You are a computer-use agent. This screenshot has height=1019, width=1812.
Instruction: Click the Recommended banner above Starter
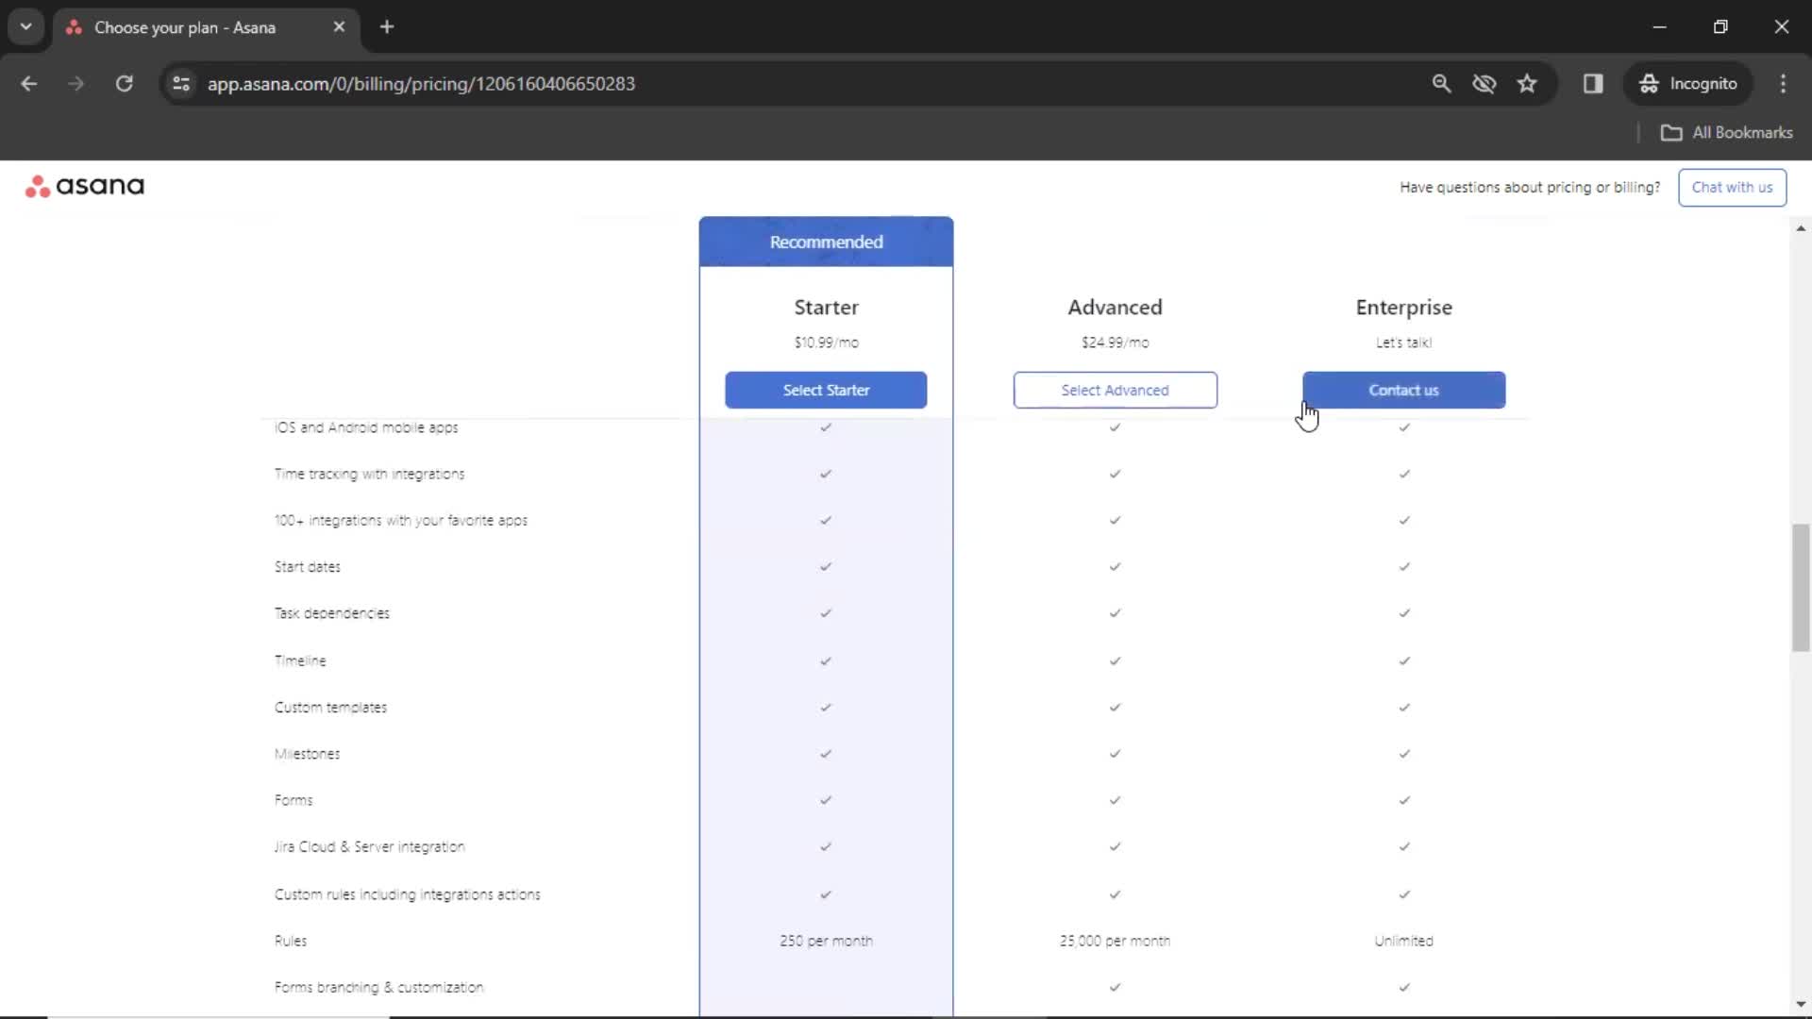point(826,242)
